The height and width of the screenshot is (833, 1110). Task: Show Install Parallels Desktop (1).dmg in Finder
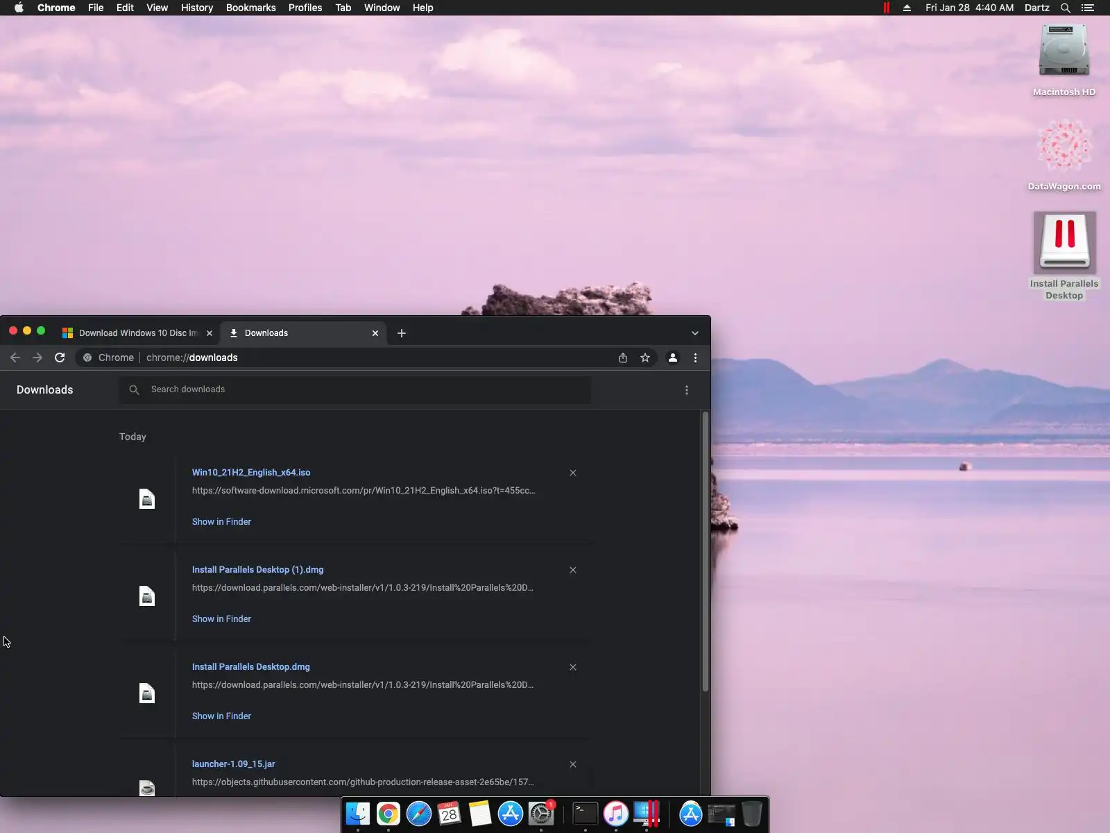pos(221,619)
